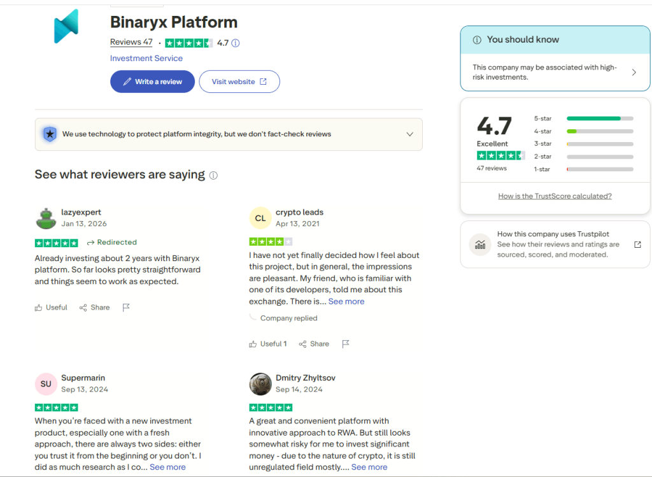Click info icon in 'You should know' header
Viewport: 652px width, 477px height.
[477, 40]
